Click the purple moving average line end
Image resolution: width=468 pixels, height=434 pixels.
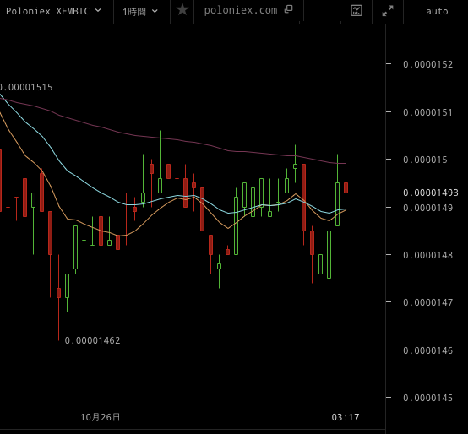click(x=345, y=163)
